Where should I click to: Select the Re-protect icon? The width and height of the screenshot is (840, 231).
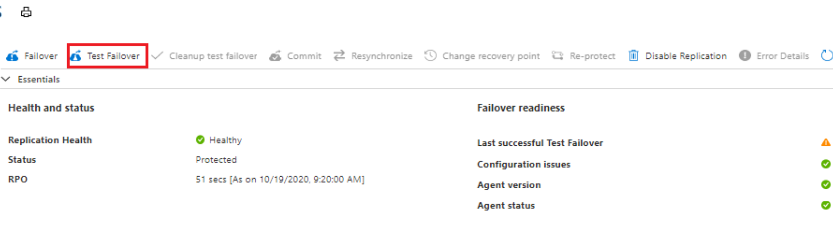pyautogui.click(x=558, y=56)
